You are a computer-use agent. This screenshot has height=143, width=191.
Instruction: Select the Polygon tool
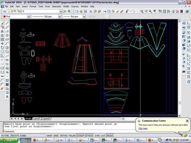[x=7, y=35]
